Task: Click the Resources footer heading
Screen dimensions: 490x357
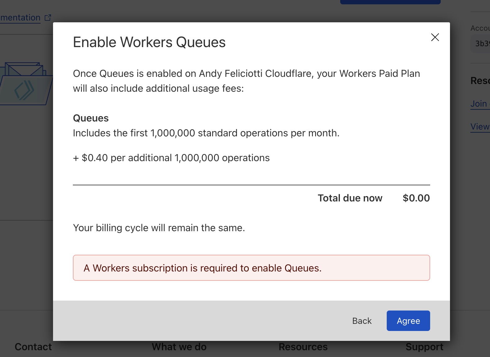Action: coord(303,347)
